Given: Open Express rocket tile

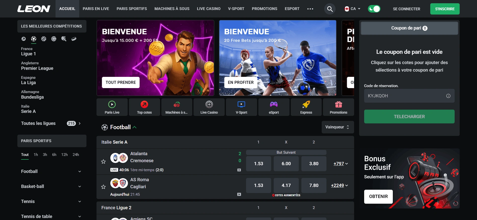Looking at the screenshot, I should [306, 107].
